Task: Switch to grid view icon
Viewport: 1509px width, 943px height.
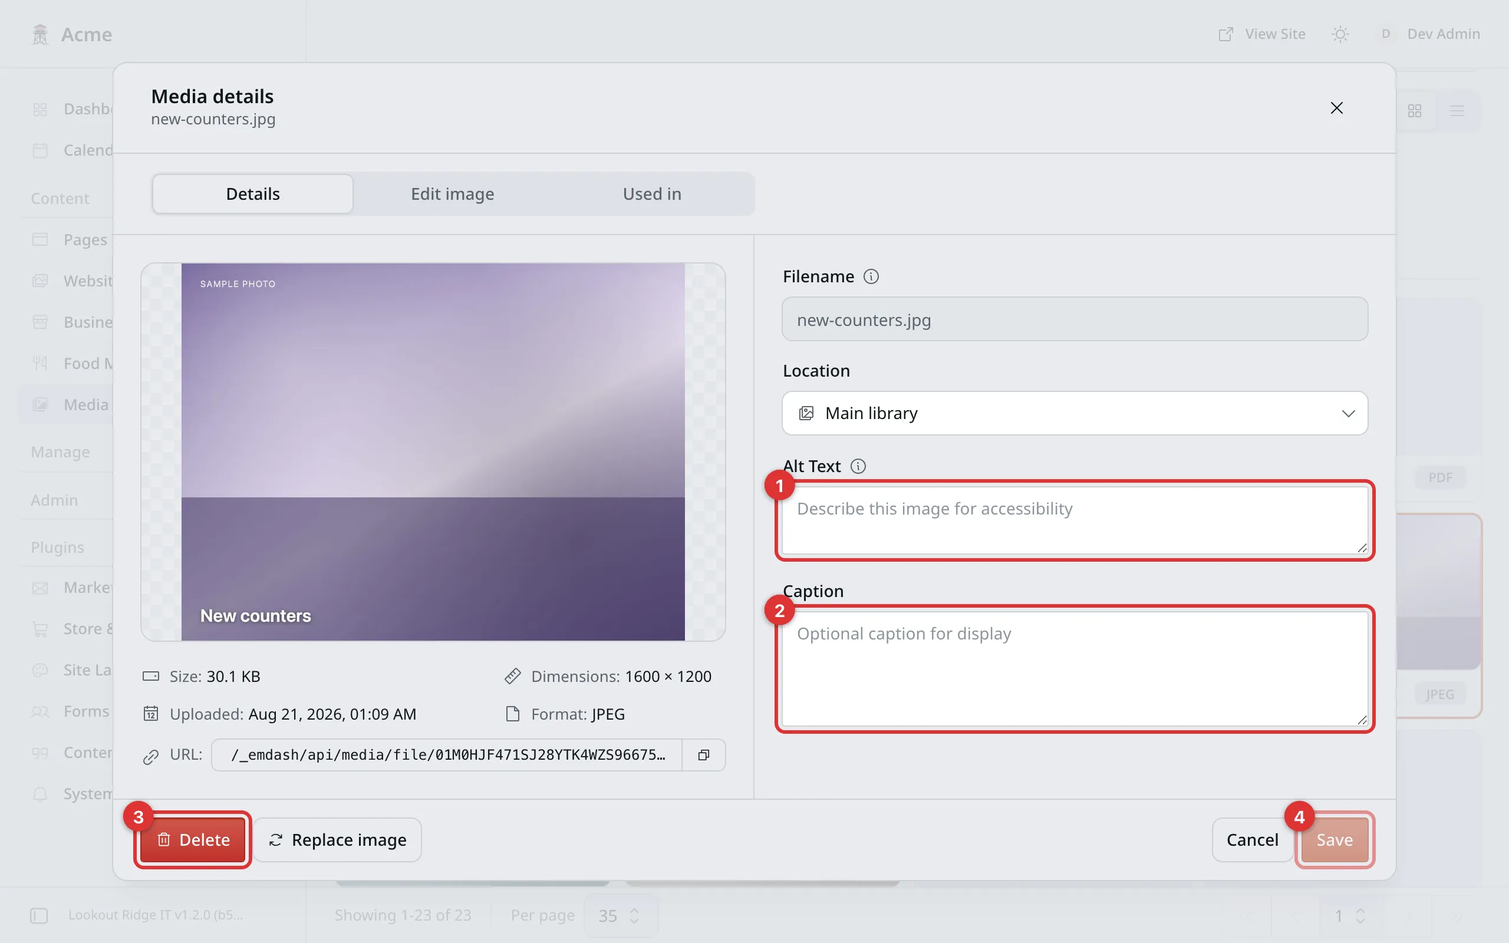Action: 1414,111
